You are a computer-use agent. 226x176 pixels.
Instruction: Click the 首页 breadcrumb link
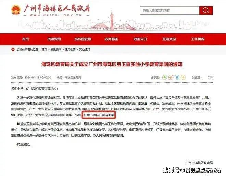pos(44,49)
